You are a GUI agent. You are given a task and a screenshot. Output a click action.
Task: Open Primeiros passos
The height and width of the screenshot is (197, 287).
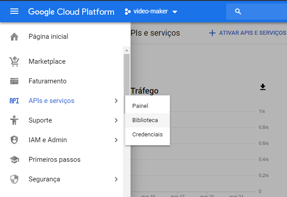pos(55,160)
